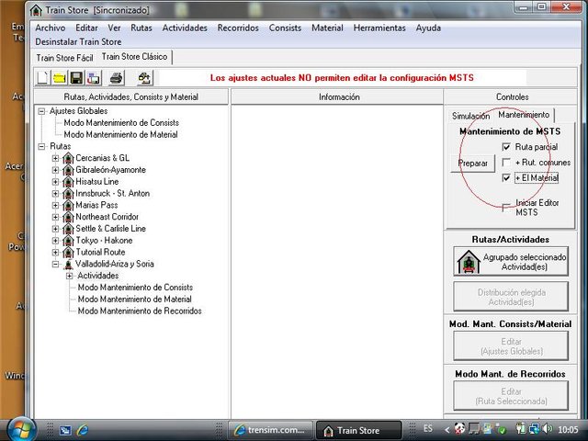Select Modo Mantenimiento de Recorridos tree item

pos(140,311)
